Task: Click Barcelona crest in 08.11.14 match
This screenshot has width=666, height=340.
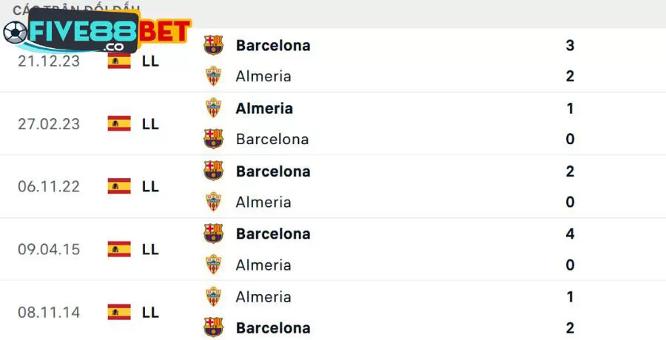Action: pos(213,327)
